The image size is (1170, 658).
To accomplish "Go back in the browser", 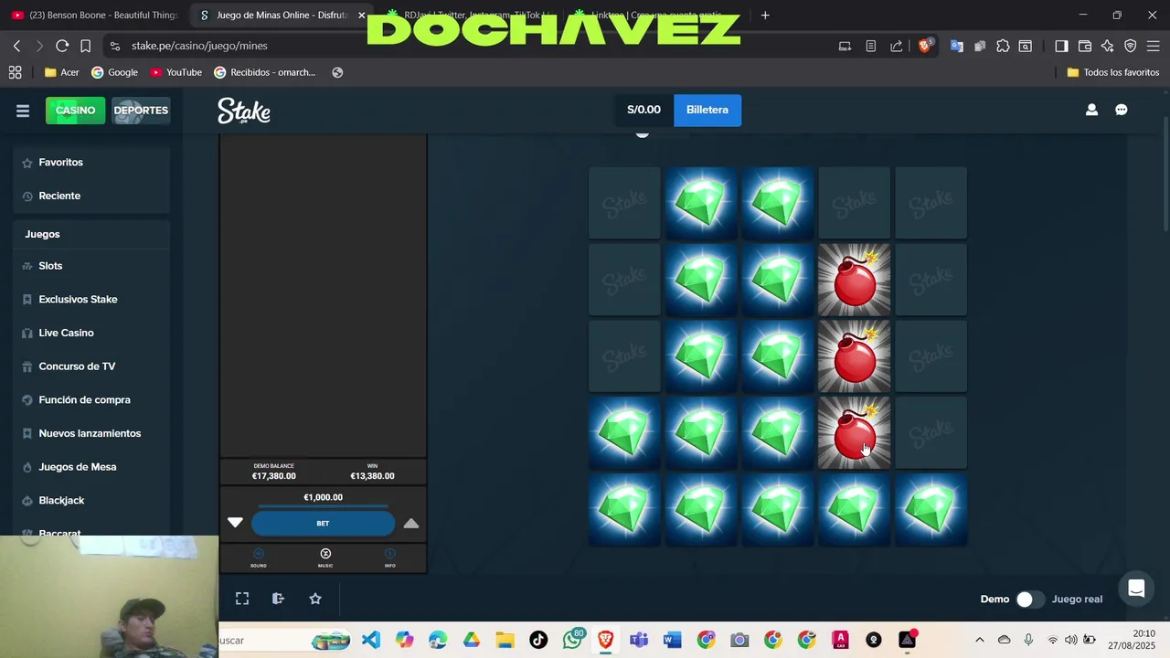I will 16,46.
